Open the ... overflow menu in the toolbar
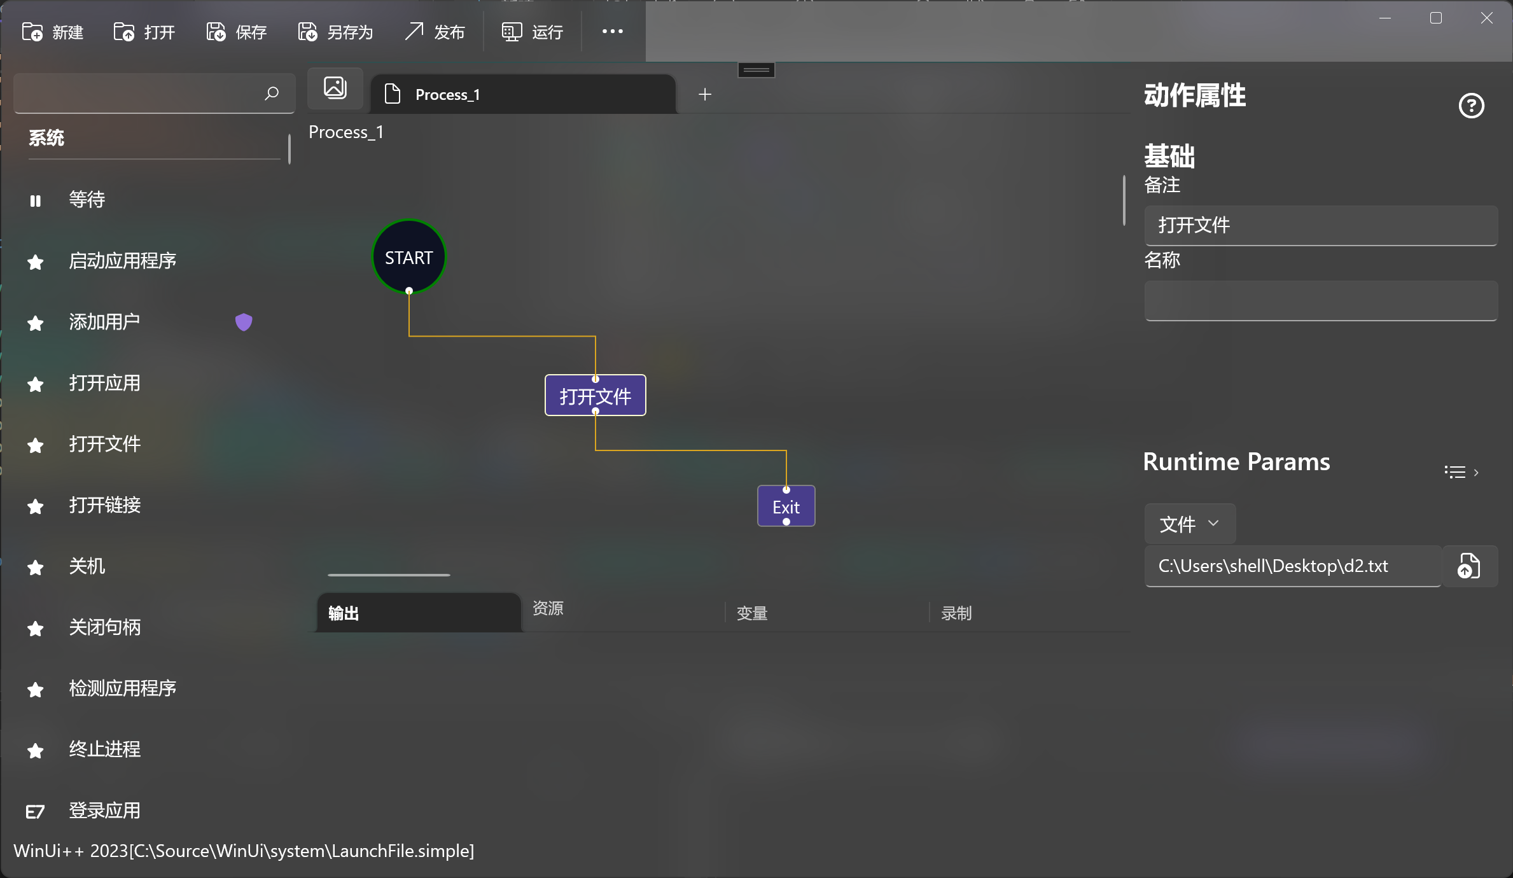The height and width of the screenshot is (878, 1513). (x=611, y=31)
